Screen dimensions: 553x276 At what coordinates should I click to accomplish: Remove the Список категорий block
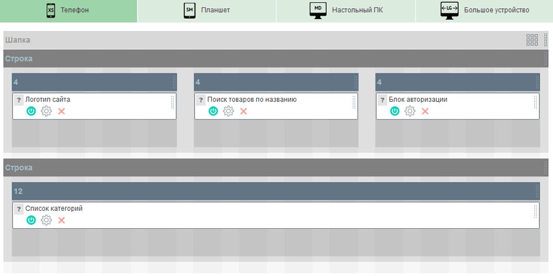tap(62, 220)
